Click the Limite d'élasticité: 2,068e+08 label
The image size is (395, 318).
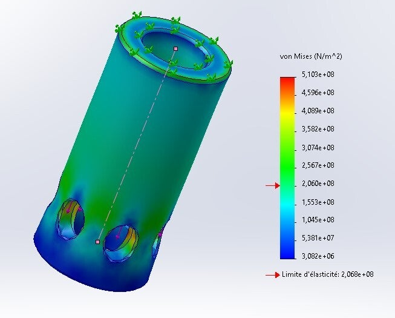(327, 274)
